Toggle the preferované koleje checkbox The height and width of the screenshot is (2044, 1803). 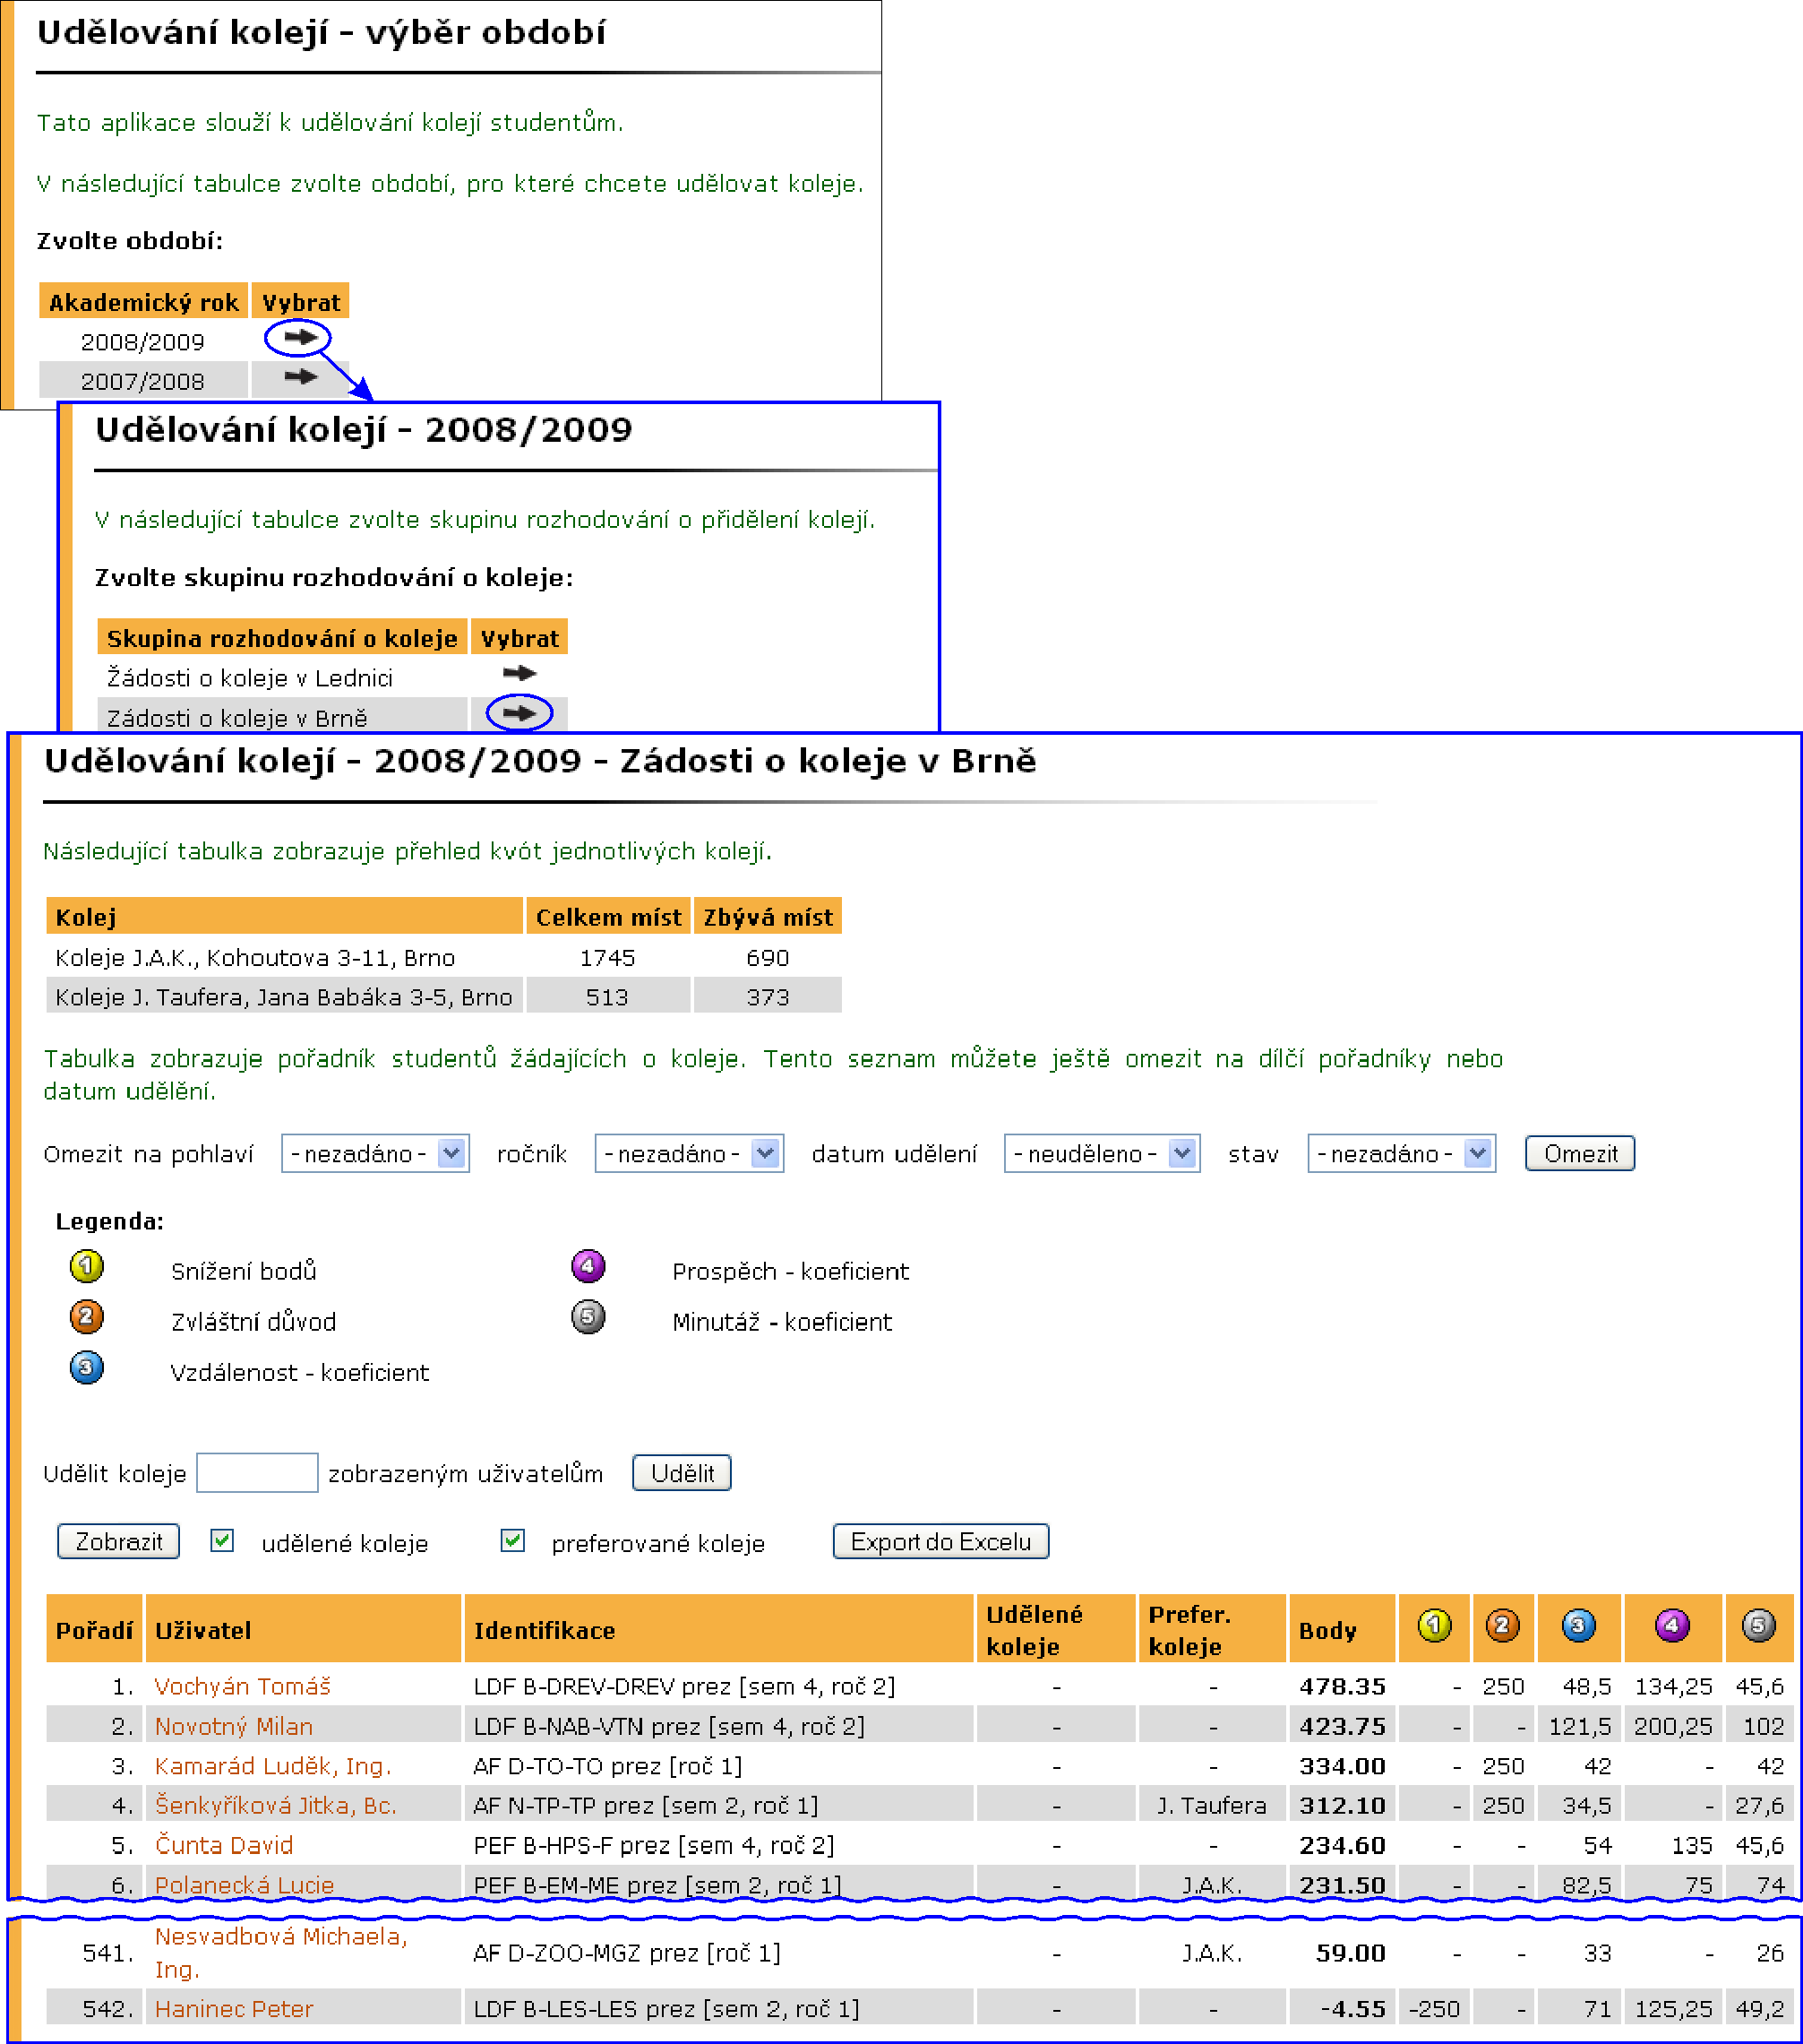512,1540
